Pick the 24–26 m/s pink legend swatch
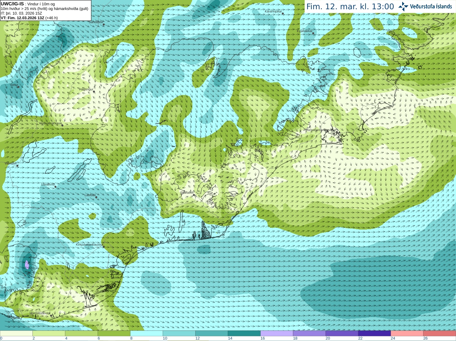The image size is (456, 341). coord(407,334)
